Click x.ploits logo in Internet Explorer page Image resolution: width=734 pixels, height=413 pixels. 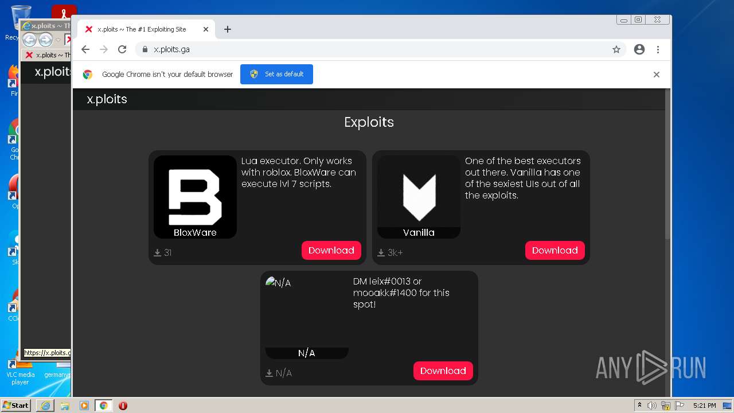pyautogui.click(x=52, y=72)
